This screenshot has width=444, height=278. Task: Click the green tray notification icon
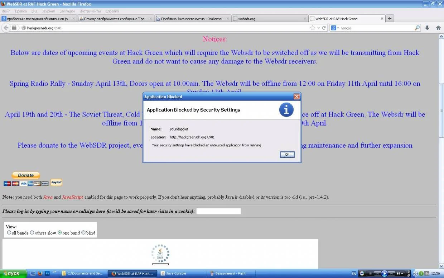click(x=421, y=273)
